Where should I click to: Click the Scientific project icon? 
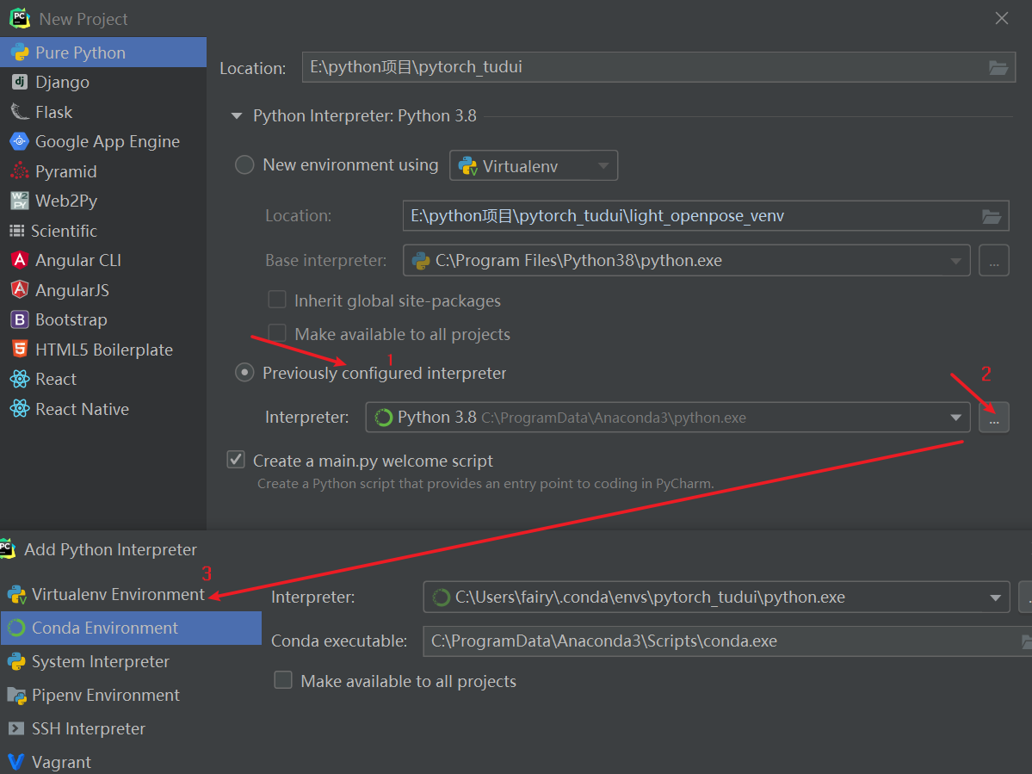tap(17, 231)
